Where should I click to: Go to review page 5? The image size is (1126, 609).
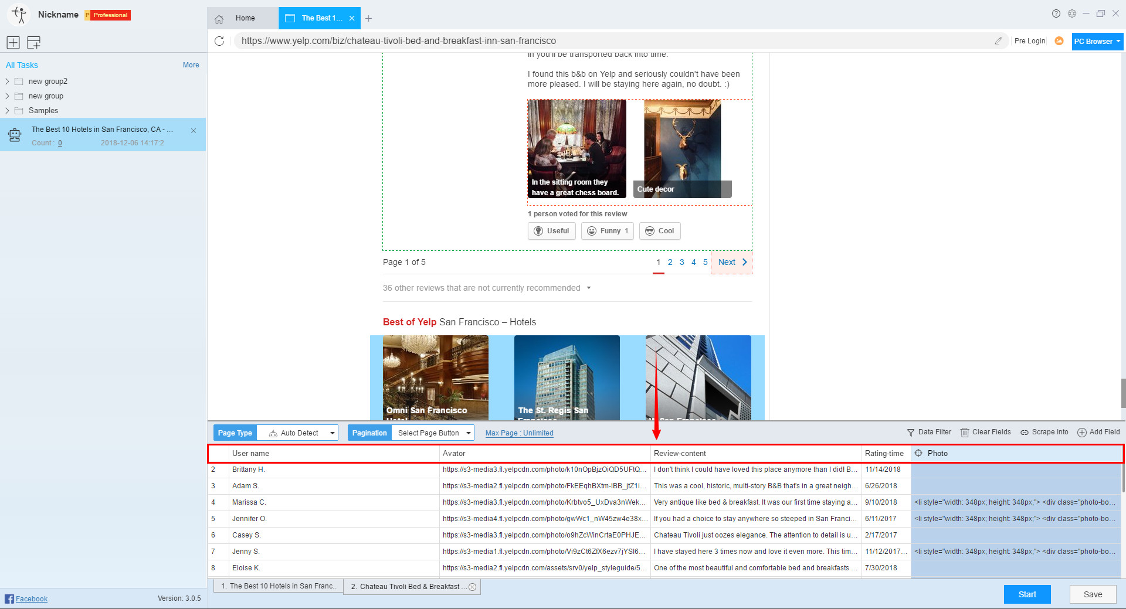point(705,262)
